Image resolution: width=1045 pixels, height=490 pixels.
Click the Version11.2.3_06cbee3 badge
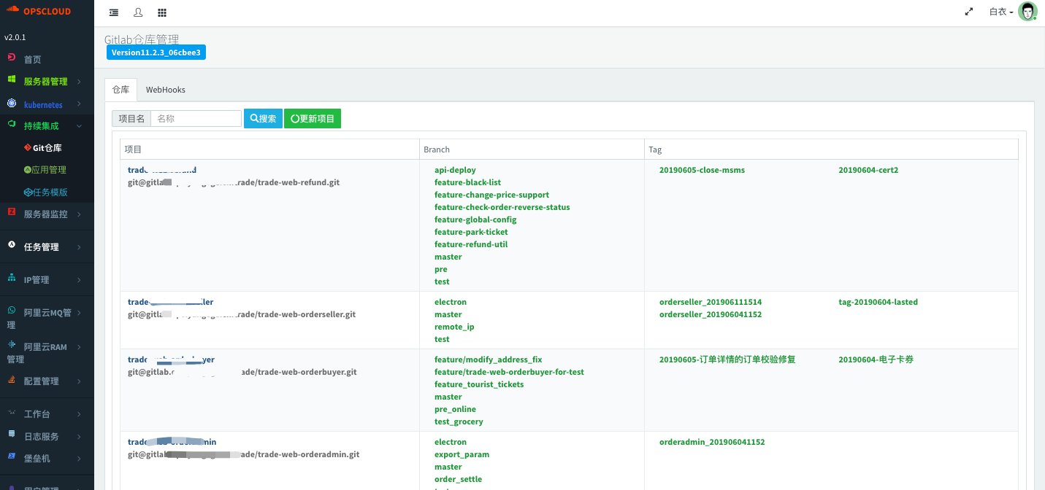156,52
